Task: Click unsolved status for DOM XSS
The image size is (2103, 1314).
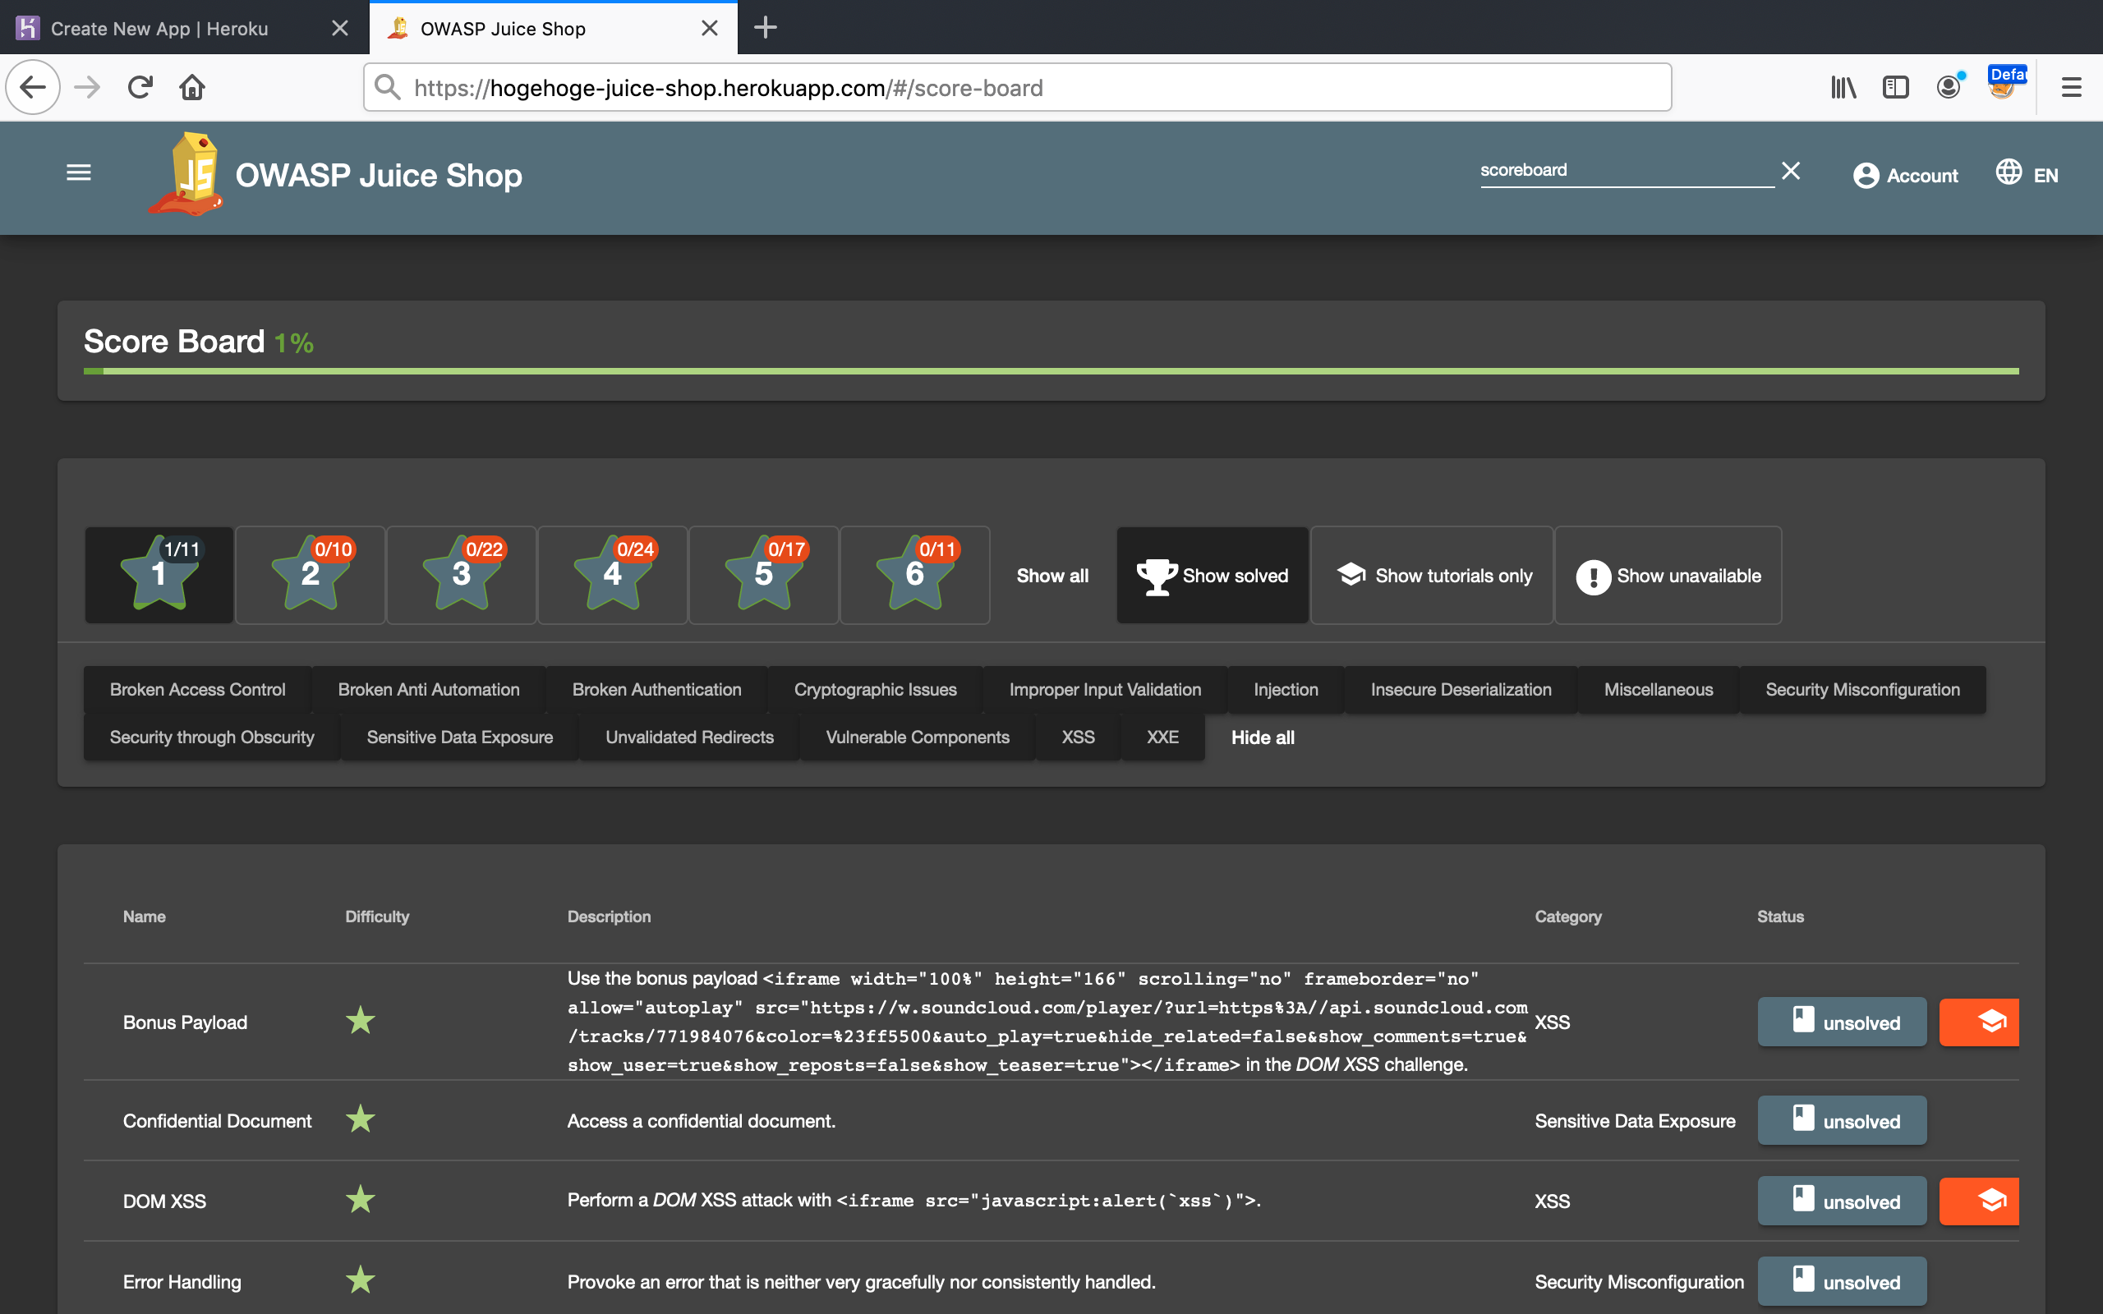Action: point(1842,1201)
